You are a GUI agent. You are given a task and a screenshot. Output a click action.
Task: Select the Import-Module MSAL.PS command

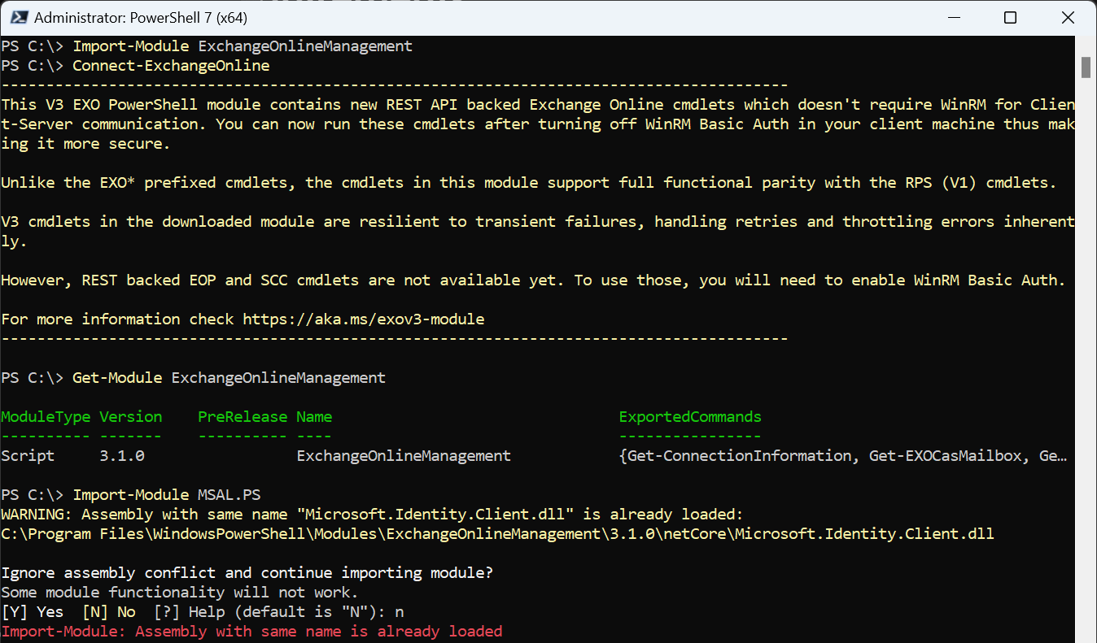pyautogui.click(x=166, y=494)
